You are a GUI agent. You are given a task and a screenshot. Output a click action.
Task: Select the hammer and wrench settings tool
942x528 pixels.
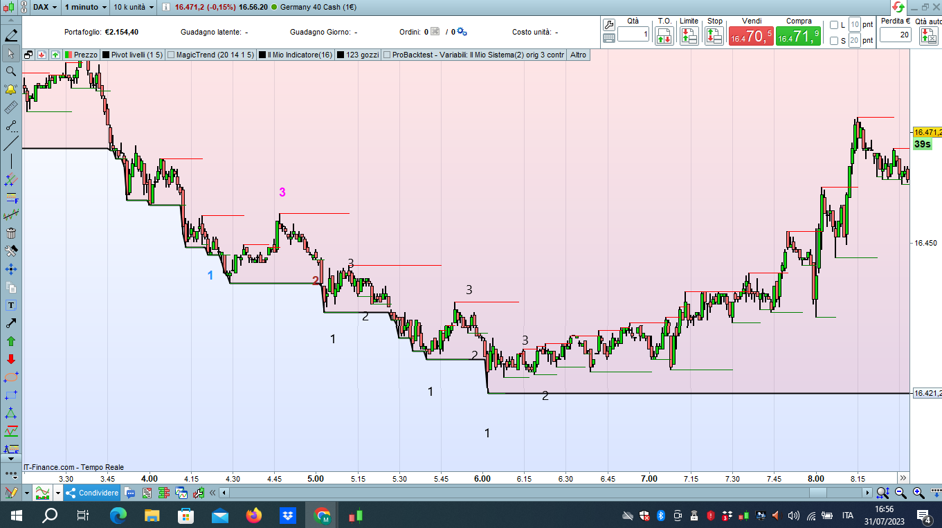[x=11, y=251]
